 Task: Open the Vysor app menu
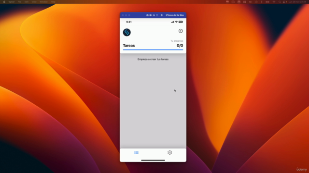[x=12, y=2]
